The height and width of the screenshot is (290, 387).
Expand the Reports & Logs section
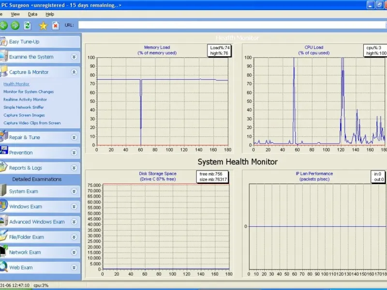[74, 168]
